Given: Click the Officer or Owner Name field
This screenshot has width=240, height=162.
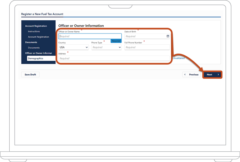Looking at the screenshot, I should (90, 36).
